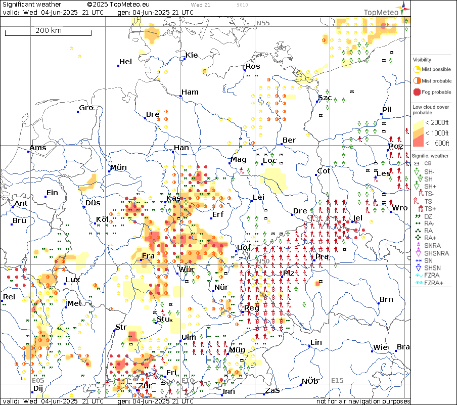Image resolution: width=457 pixels, height=405 pixels.
Task: Click the "Dre" city label
Action: pyautogui.click(x=300, y=211)
